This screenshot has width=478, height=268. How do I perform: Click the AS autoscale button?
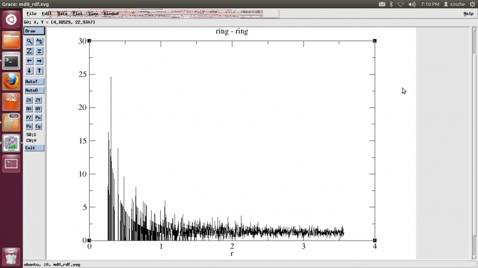pyautogui.click(x=39, y=41)
